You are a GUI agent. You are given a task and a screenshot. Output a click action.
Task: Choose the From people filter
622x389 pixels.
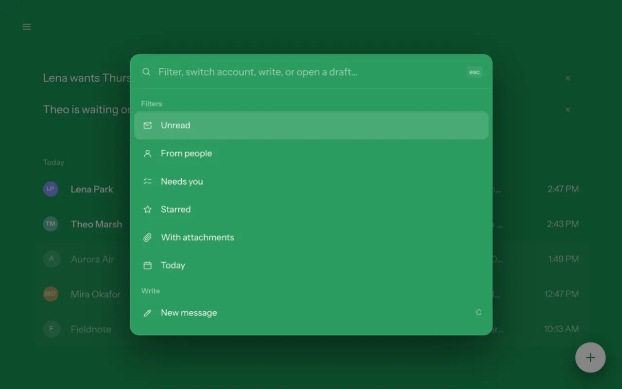311,153
